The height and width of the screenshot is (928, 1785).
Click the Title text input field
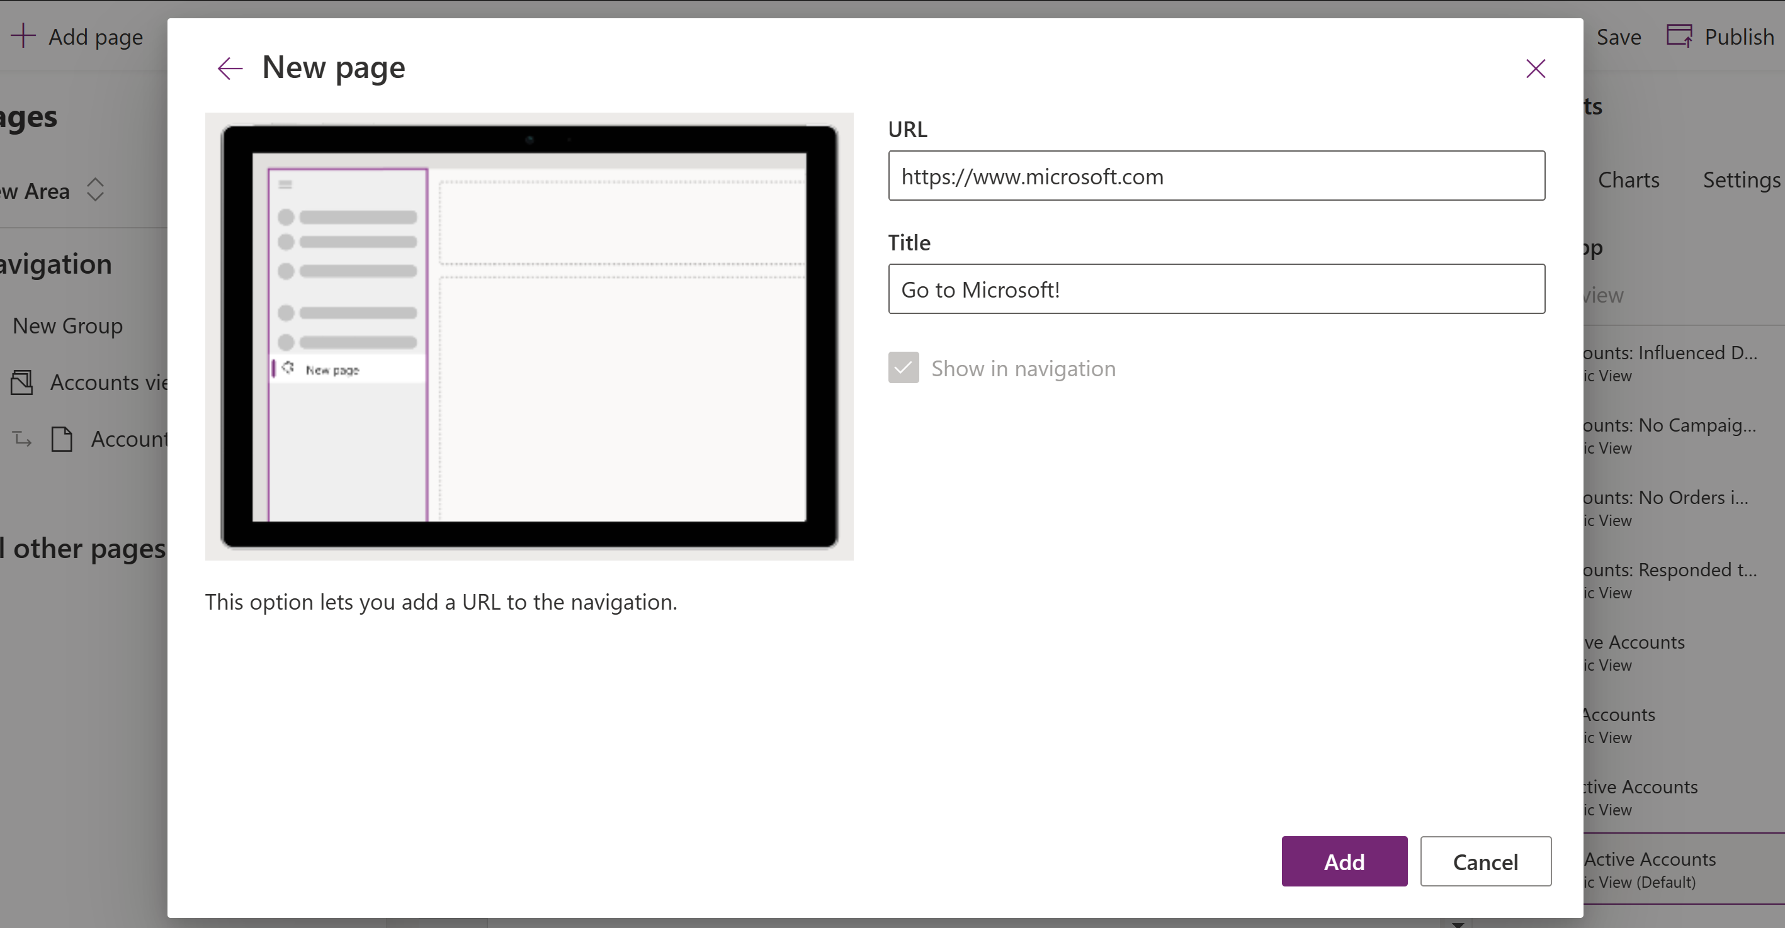(x=1217, y=289)
